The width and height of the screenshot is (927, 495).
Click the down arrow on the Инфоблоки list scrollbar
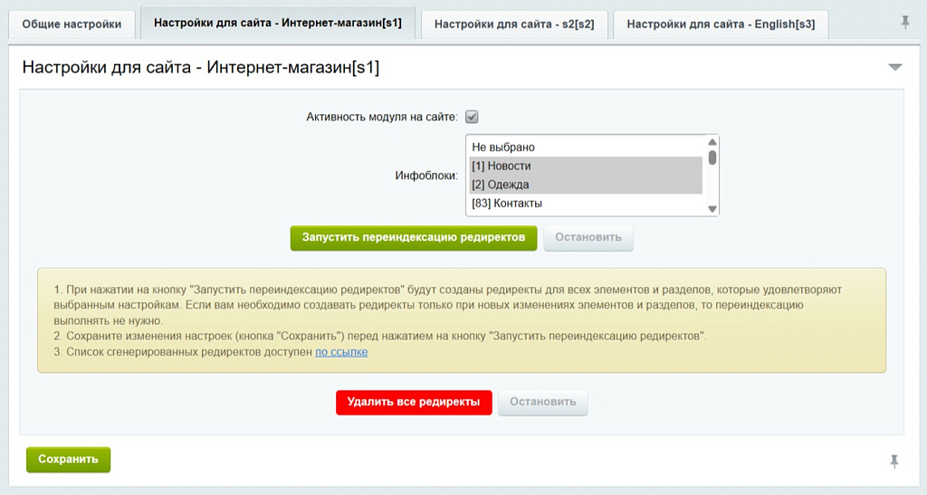(x=712, y=208)
